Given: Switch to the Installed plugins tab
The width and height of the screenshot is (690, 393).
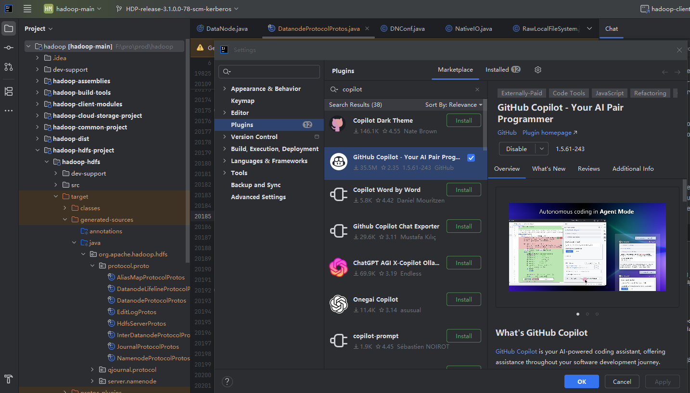Looking at the screenshot, I should pos(502,70).
